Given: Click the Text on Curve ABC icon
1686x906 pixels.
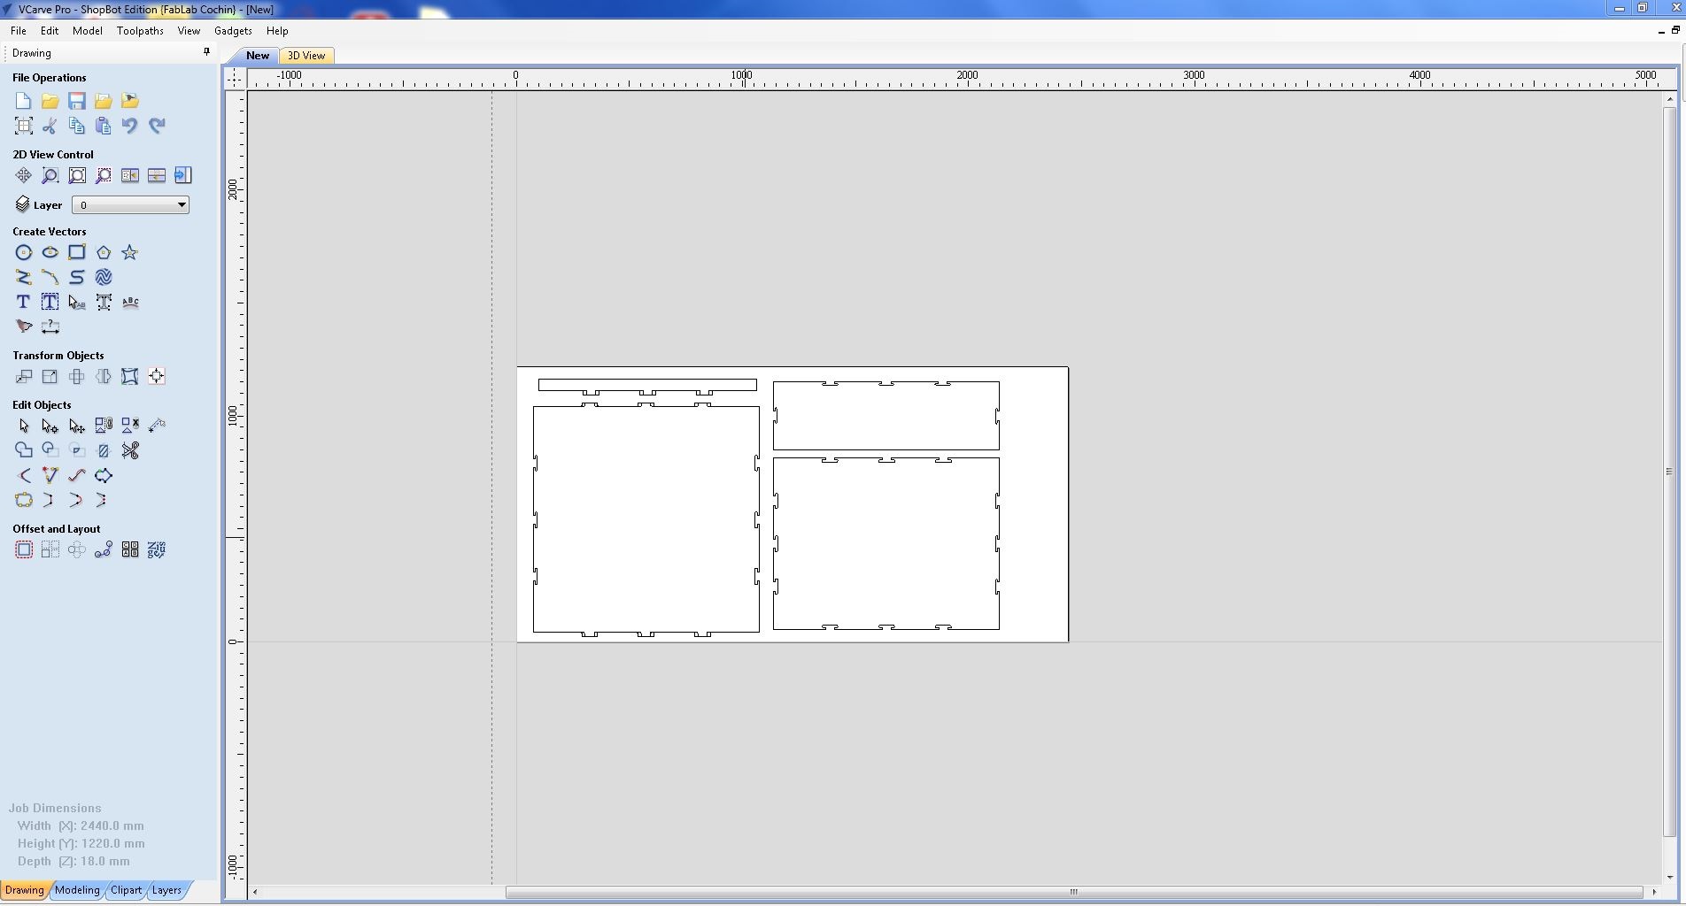Looking at the screenshot, I should pos(130,303).
